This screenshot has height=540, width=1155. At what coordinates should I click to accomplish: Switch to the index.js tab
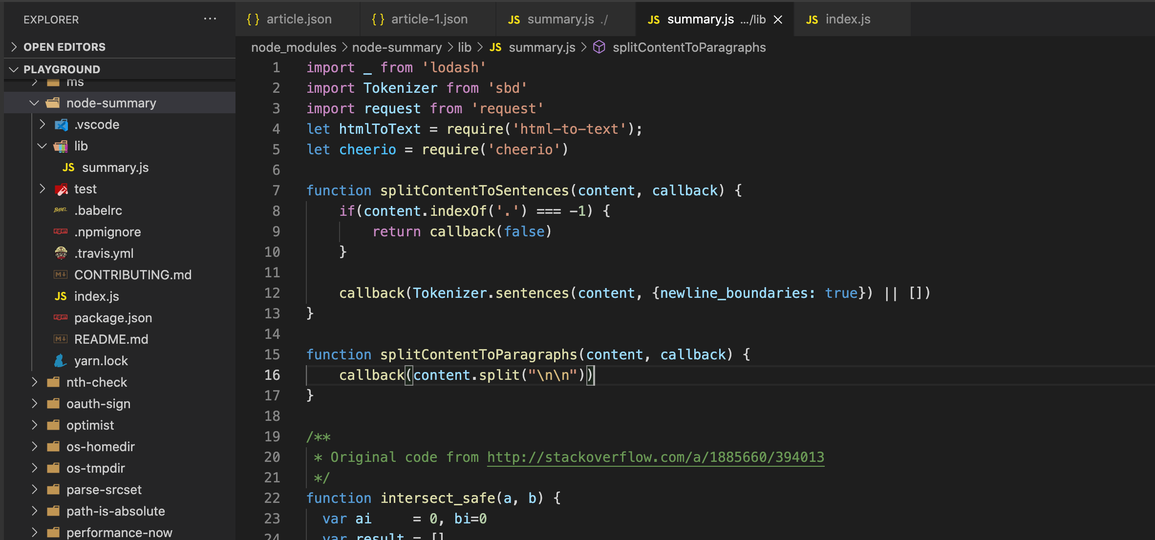tap(848, 20)
